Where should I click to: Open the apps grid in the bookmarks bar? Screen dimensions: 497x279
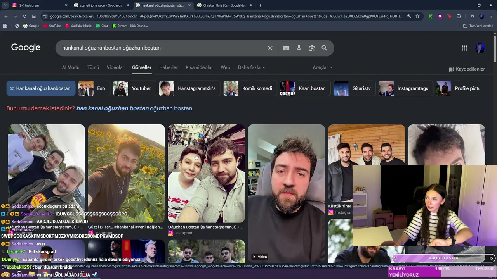pos(5,26)
